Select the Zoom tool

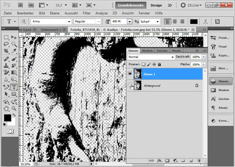(14, 108)
